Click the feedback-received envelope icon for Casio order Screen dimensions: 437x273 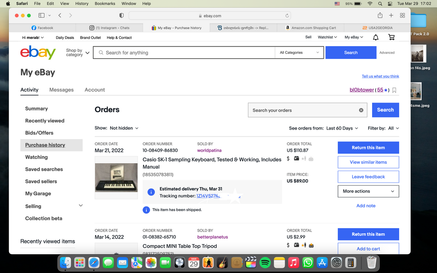pos(311,159)
